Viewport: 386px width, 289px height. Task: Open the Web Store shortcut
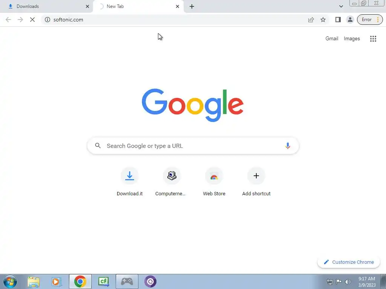(214, 182)
